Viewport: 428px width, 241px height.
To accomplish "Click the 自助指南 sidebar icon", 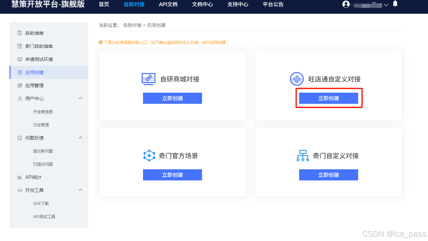I will (19, 33).
